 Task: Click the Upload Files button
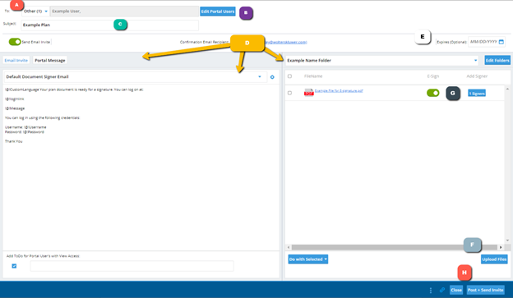[x=494, y=259]
